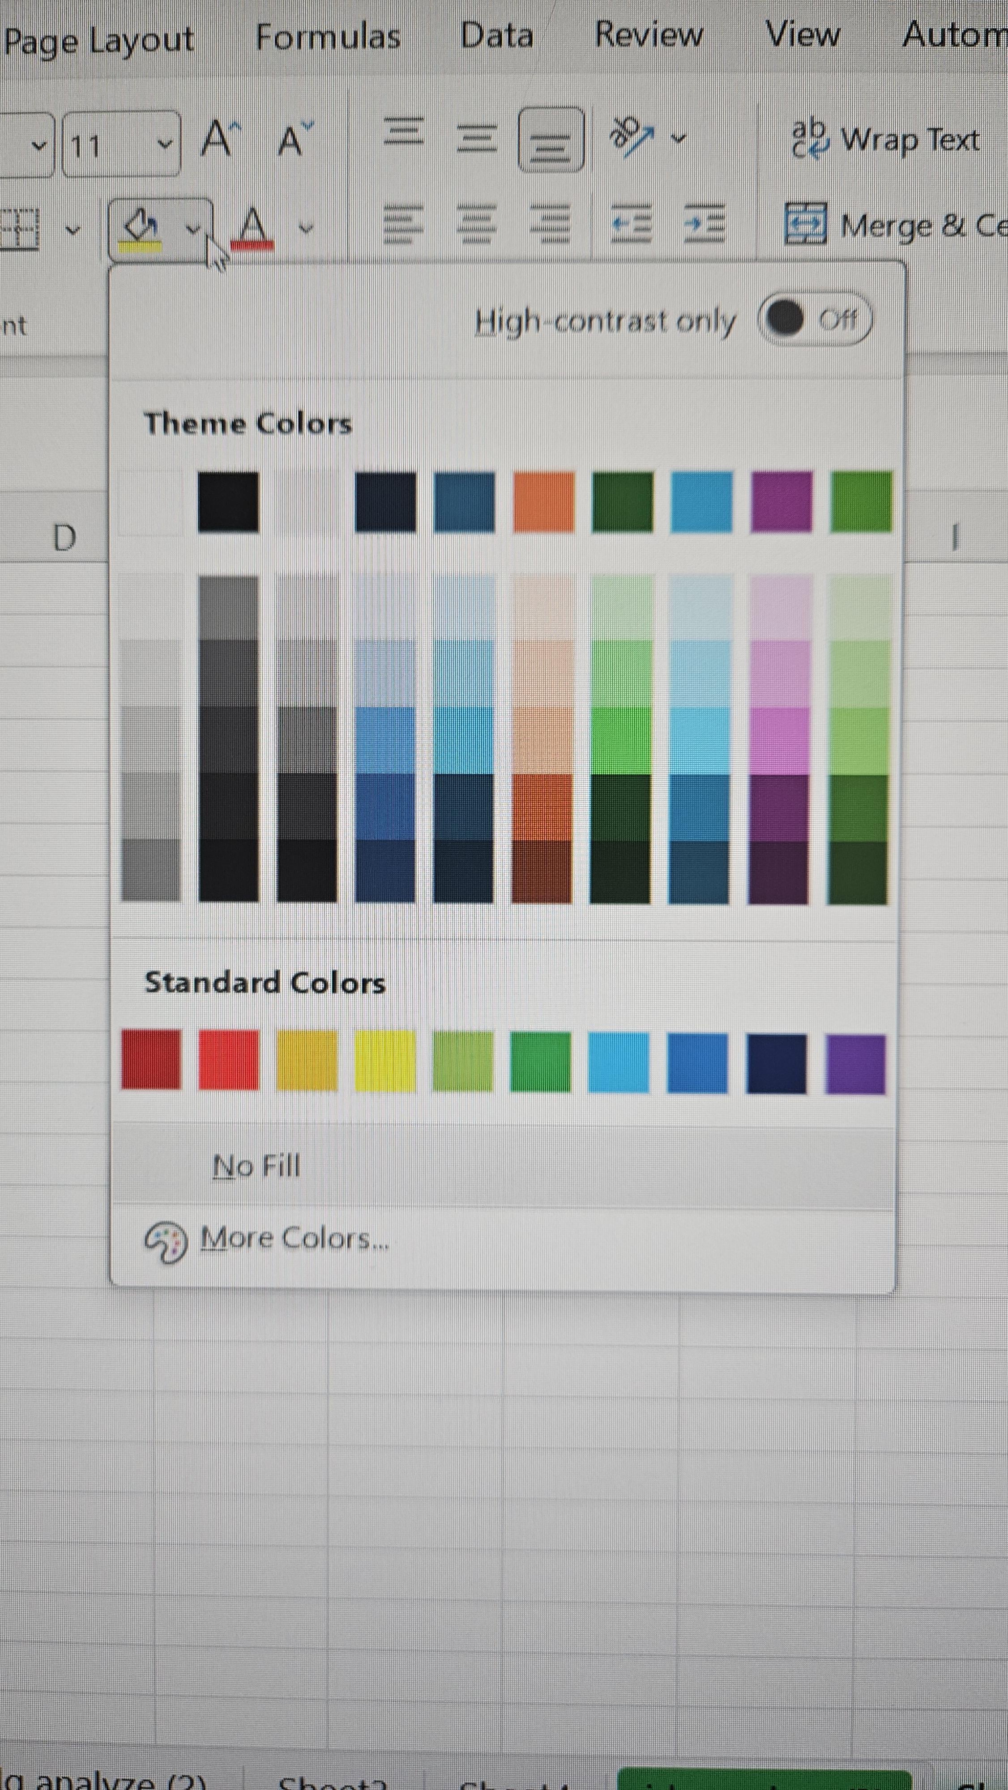Choose the No Fill option
Screen dimensions: 1008x1790
click(x=256, y=1166)
